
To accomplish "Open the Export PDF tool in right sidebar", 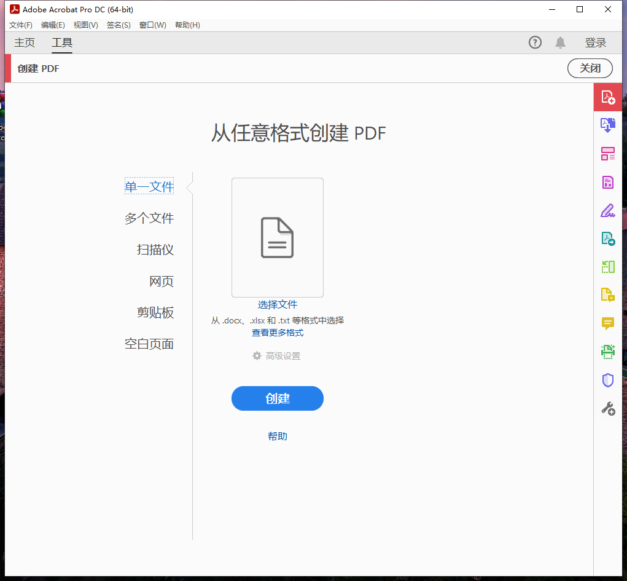I will (608, 125).
